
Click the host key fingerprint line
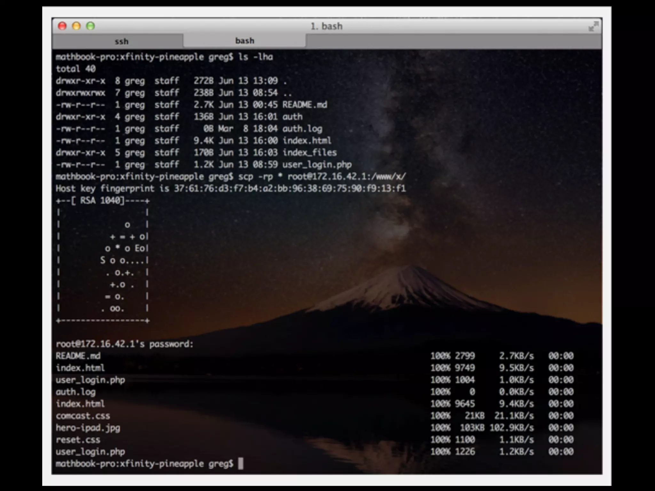230,189
